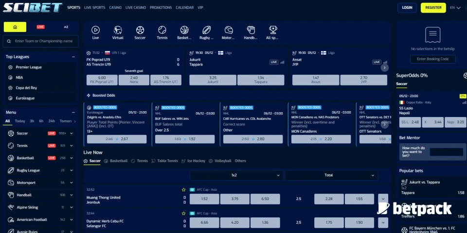Open Euroleague in Top Leagues
Screen dimensions: 467x233
[x=25, y=98]
